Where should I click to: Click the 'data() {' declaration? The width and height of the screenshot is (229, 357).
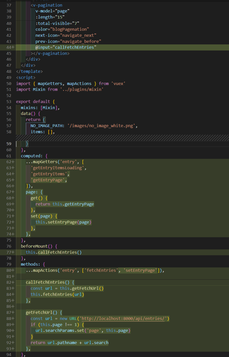click(x=31, y=114)
